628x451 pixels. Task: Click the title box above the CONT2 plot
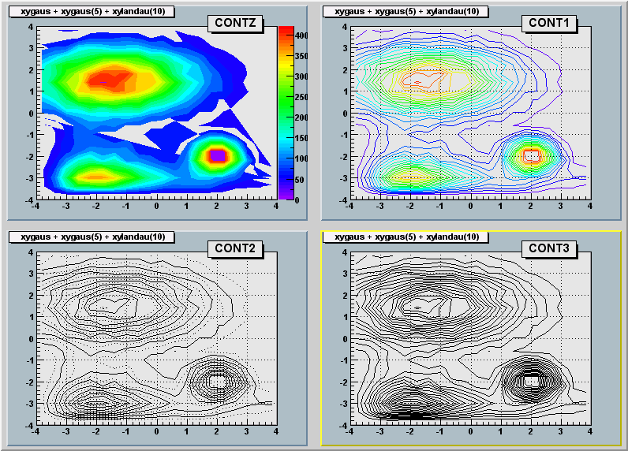(93, 237)
